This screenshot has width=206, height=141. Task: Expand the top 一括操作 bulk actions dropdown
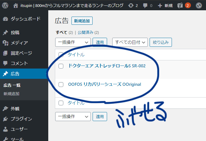click(73, 43)
